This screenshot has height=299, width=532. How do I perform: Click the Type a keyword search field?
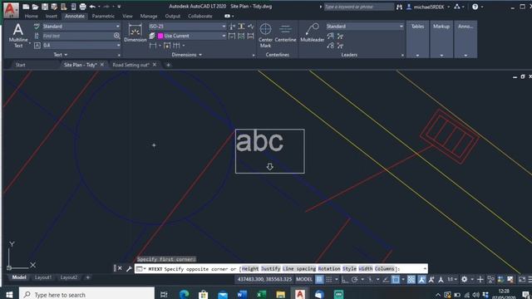[x=358, y=7]
